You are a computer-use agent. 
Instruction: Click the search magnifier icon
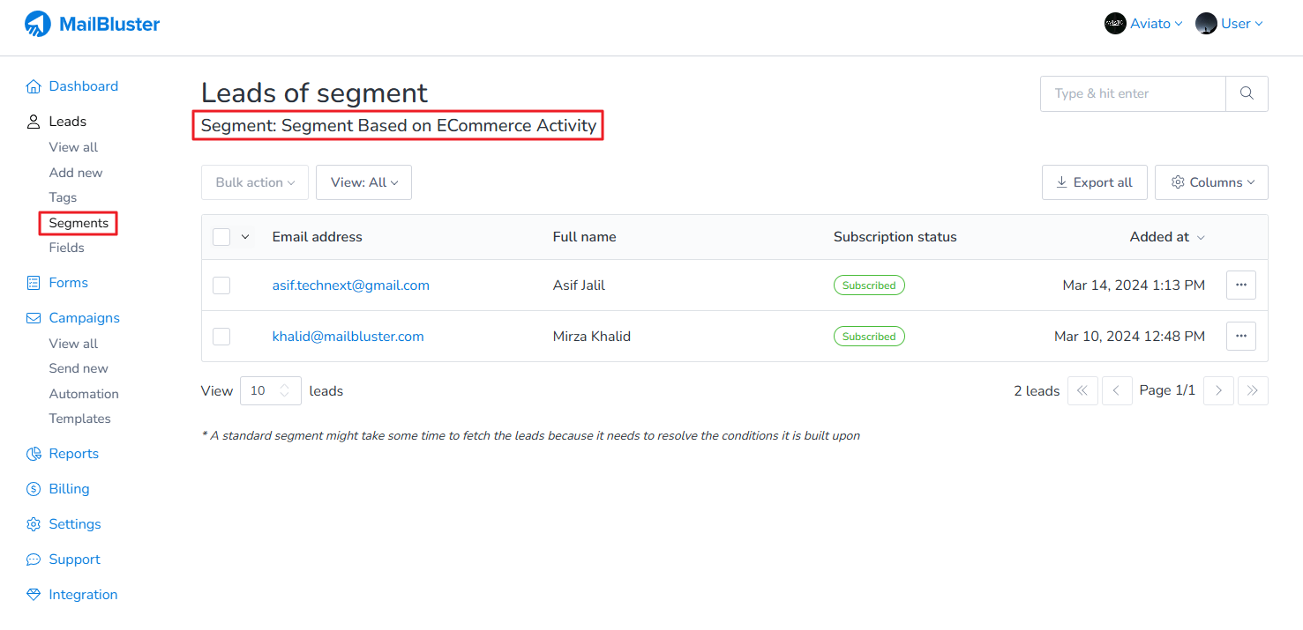pos(1247,93)
